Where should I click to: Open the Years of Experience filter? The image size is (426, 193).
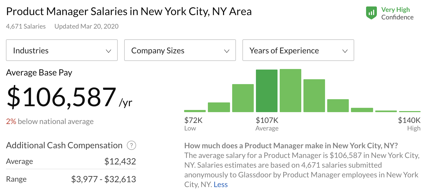pos(298,50)
